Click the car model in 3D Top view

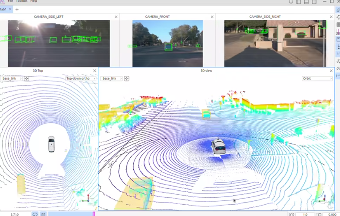tap(51, 144)
